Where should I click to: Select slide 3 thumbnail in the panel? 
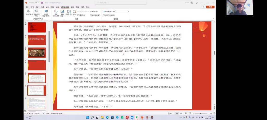tap(37, 27)
